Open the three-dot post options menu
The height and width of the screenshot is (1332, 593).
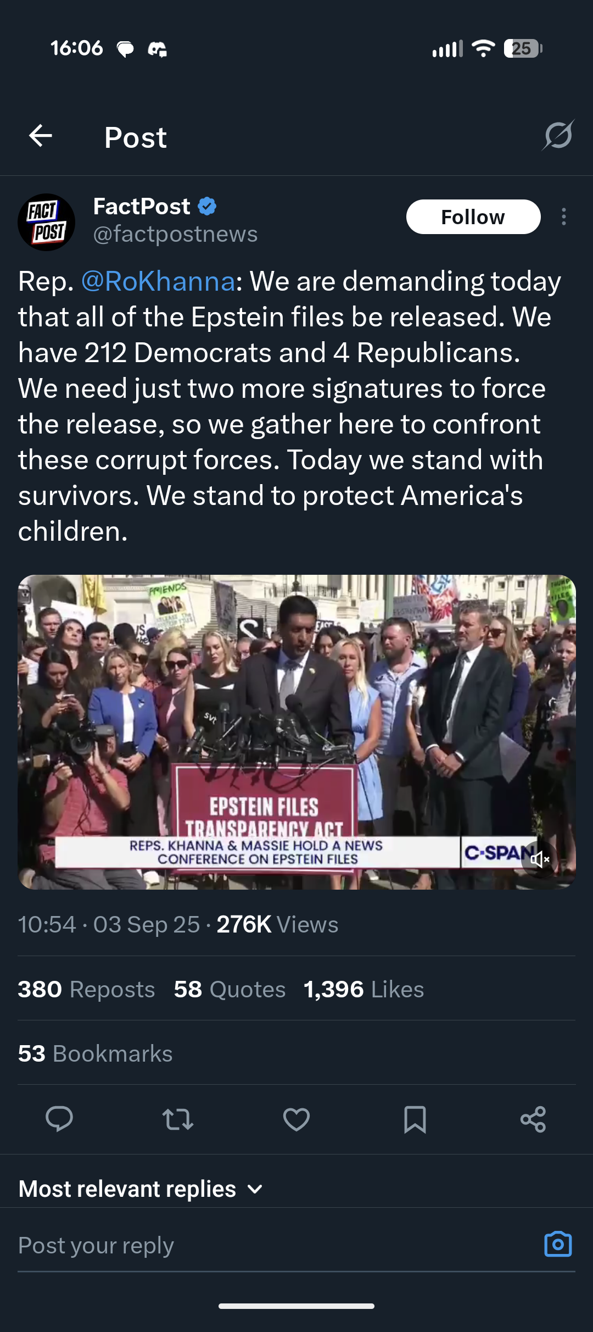[563, 217]
